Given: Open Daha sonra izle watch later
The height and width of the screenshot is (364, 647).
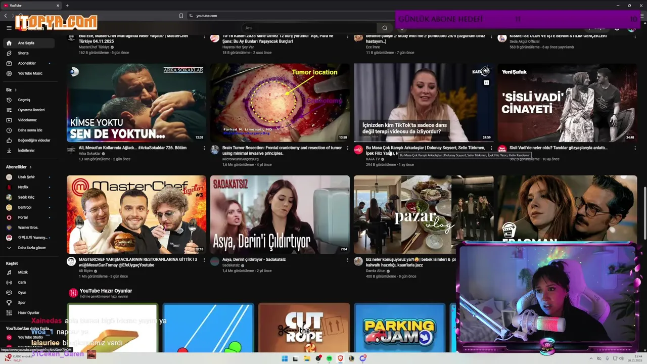Looking at the screenshot, I should click(28, 130).
